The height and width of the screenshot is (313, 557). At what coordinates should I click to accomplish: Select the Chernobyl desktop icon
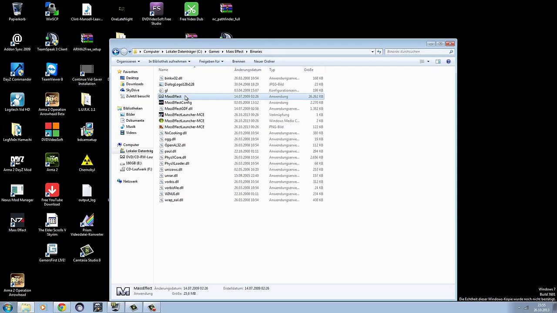click(x=87, y=163)
